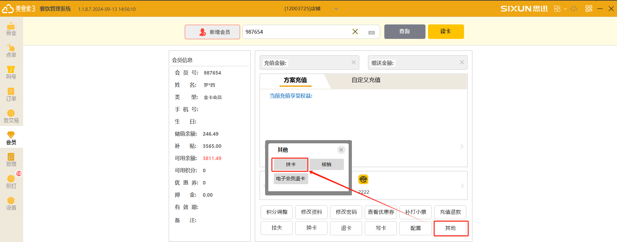Clear the member number search field

click(355, 31)
